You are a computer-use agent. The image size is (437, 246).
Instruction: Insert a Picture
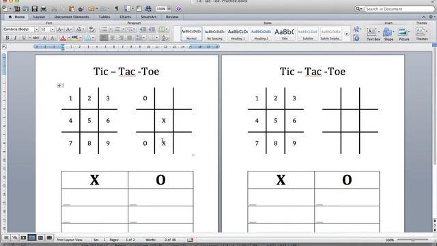coord(404,34)
